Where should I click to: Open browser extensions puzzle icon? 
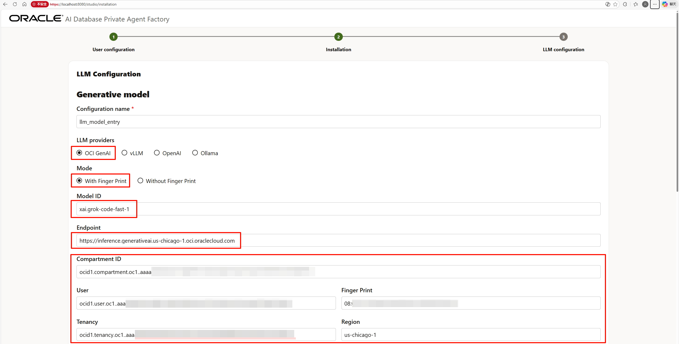tap(625, 4)
